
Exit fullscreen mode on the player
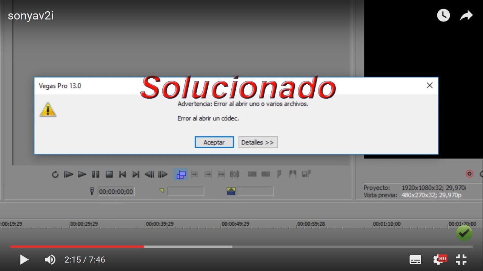click(x=461, y=260)
